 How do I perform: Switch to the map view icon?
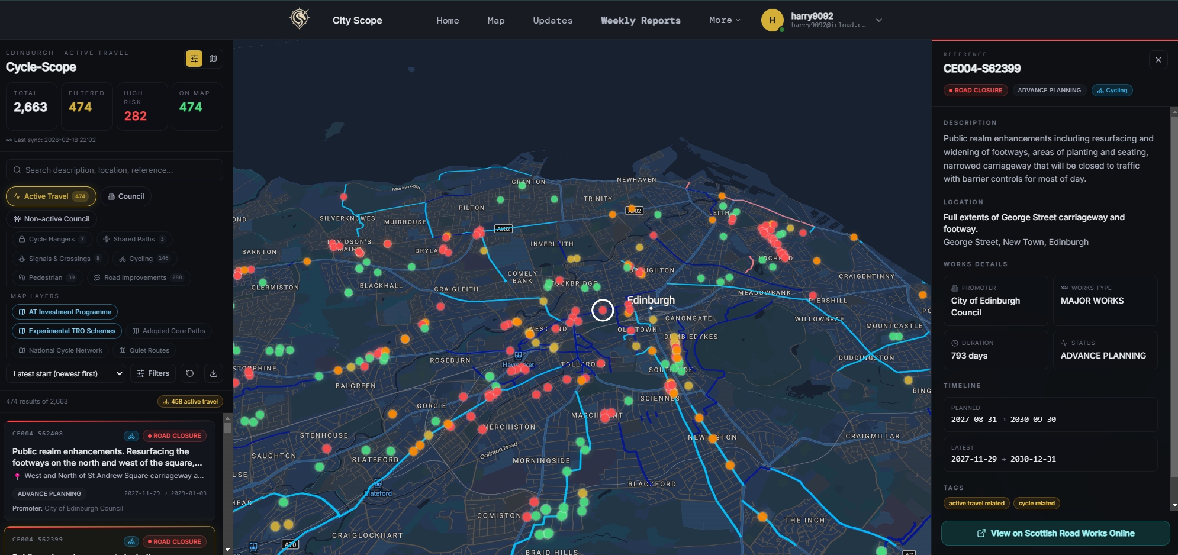213,59
